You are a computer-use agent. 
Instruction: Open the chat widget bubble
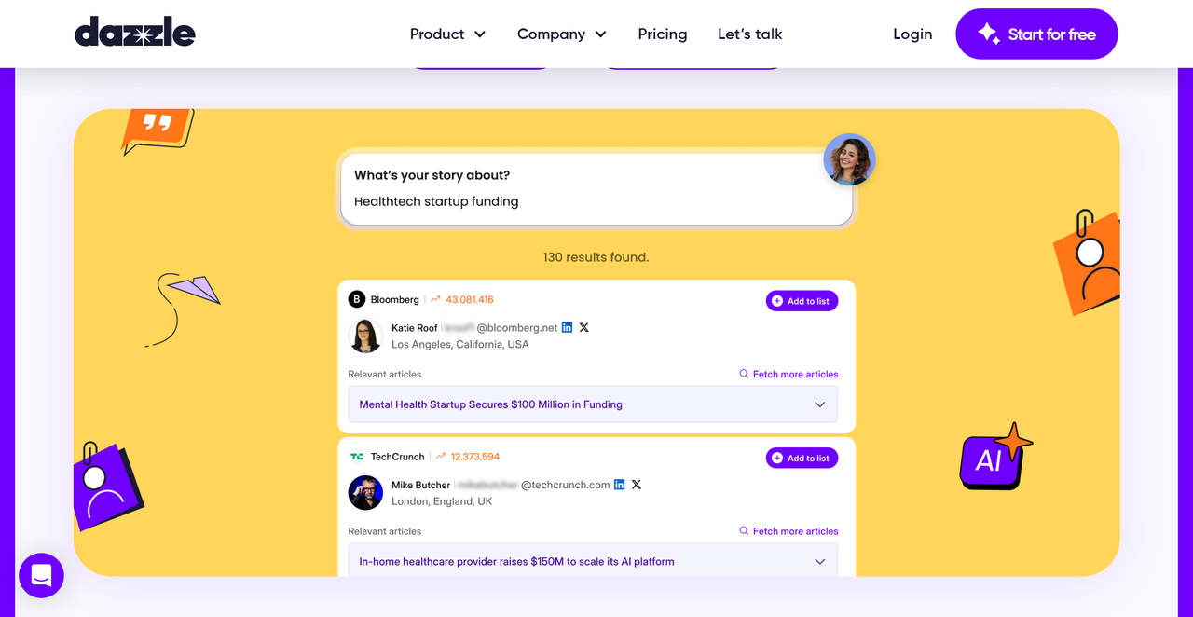click(x=41, y=575)
